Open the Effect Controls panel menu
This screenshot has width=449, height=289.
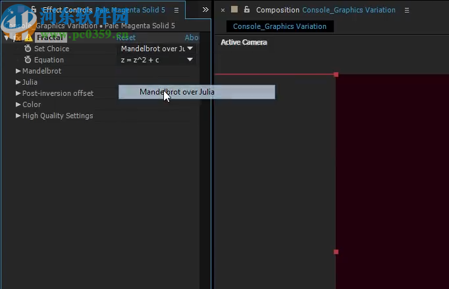[x=176, y=10]
